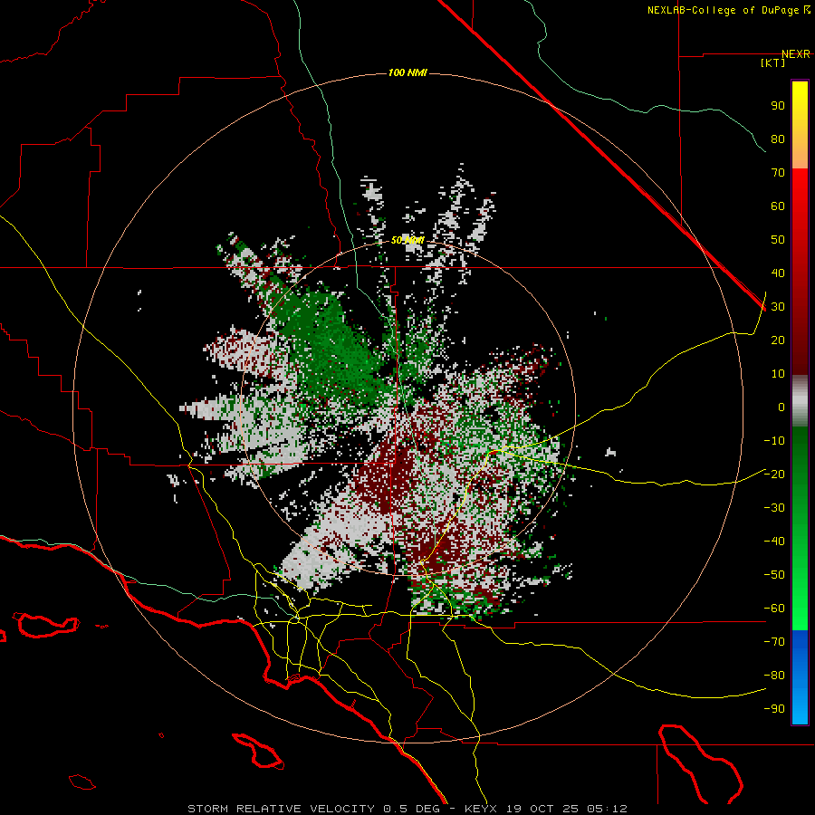Click the blue segment of the color bar
Screen dimensions: 815x815
point(800,677)
